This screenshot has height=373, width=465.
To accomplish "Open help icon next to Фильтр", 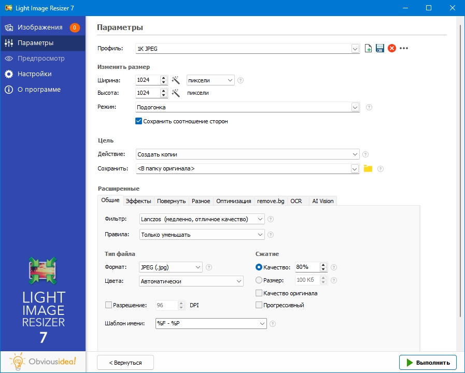I will pos(271,219).
